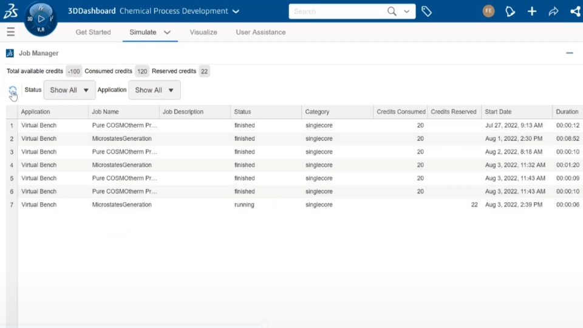Click the plus add icon
Image resolution: width=583 pixels, height=328 pixels.
point(532,12)
